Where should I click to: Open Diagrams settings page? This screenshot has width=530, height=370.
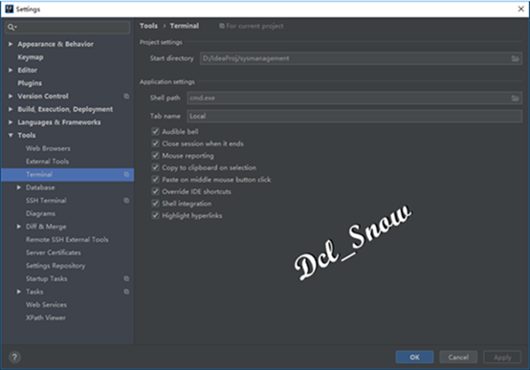40,213
